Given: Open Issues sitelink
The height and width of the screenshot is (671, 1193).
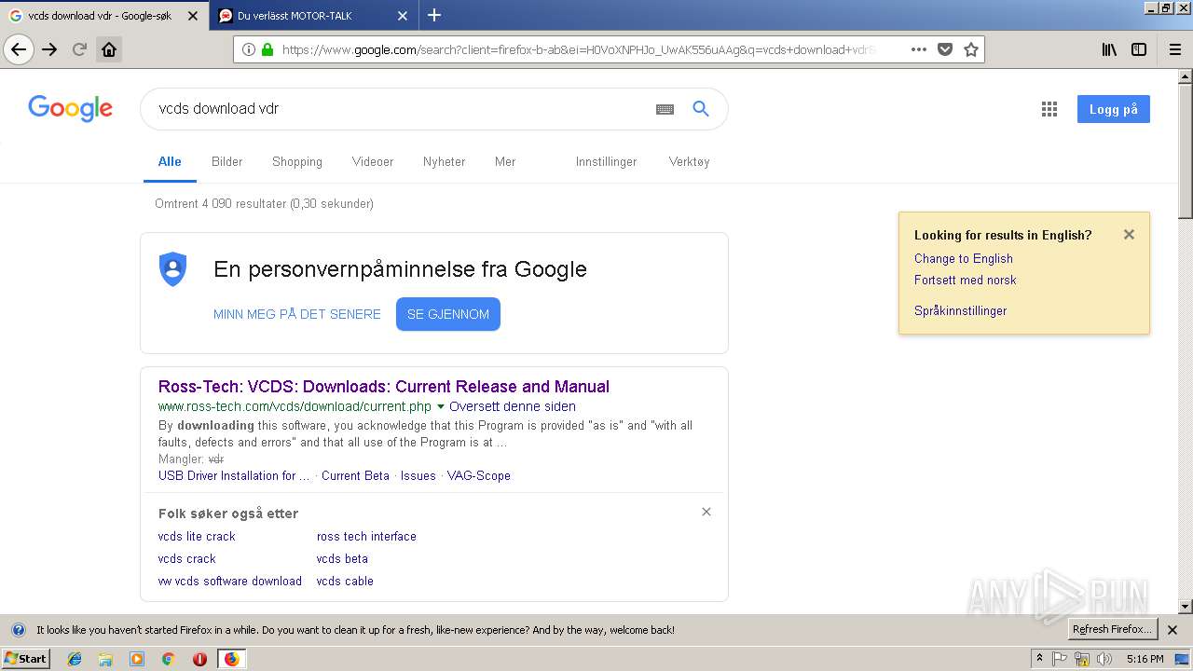Looking at the screenshot, I should click(x=418, y=476).
